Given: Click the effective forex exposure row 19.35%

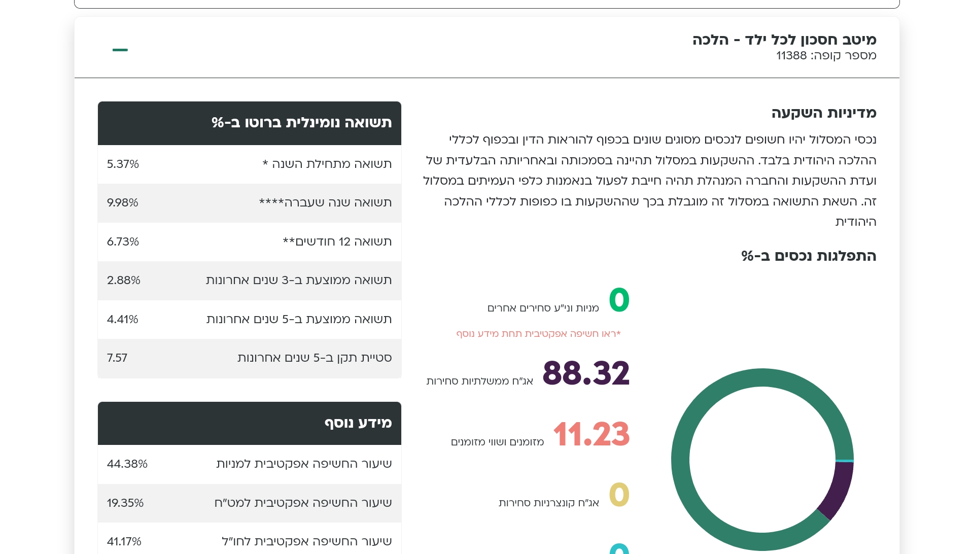Looking at the screenshot, I should point(250,503).
